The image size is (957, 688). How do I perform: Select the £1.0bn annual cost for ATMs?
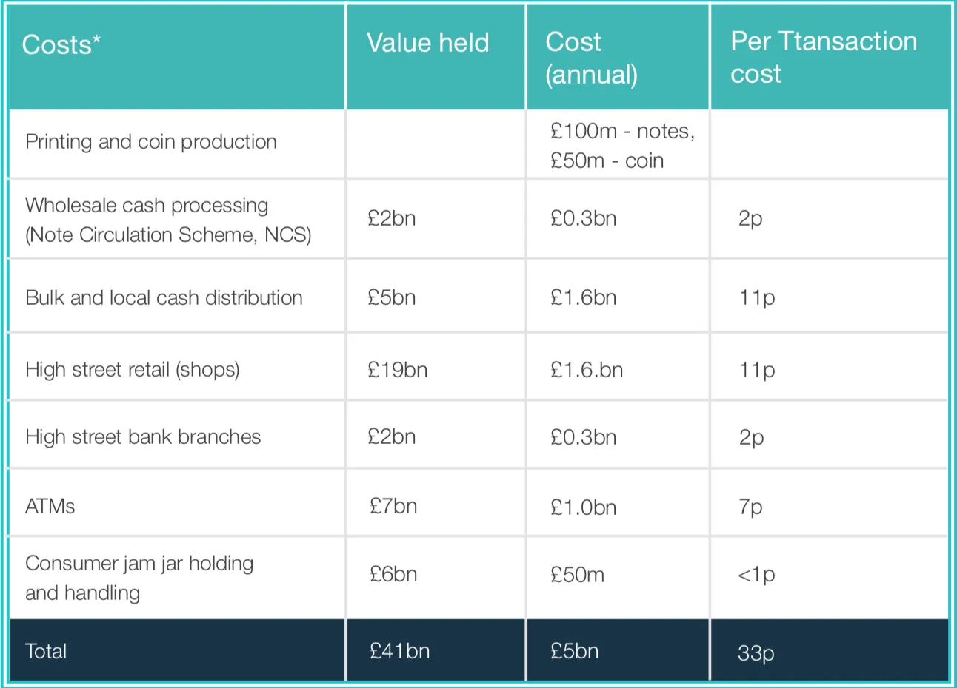[x=583, y=507]
